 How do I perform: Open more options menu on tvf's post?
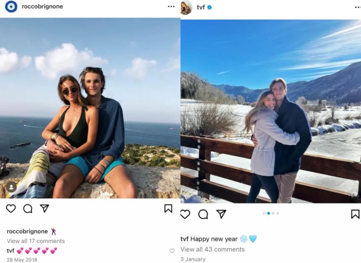(x=357, y=7)
